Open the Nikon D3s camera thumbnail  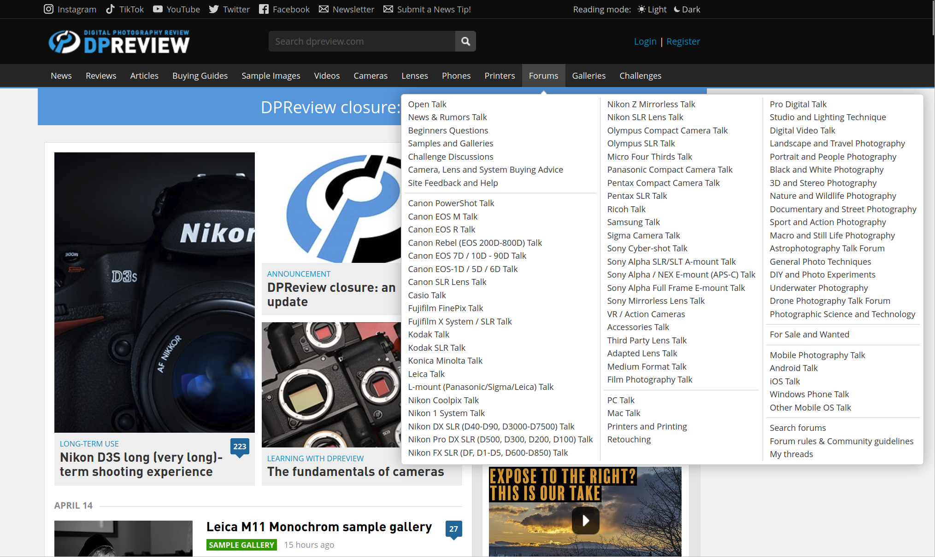click(x=154, y=292)
